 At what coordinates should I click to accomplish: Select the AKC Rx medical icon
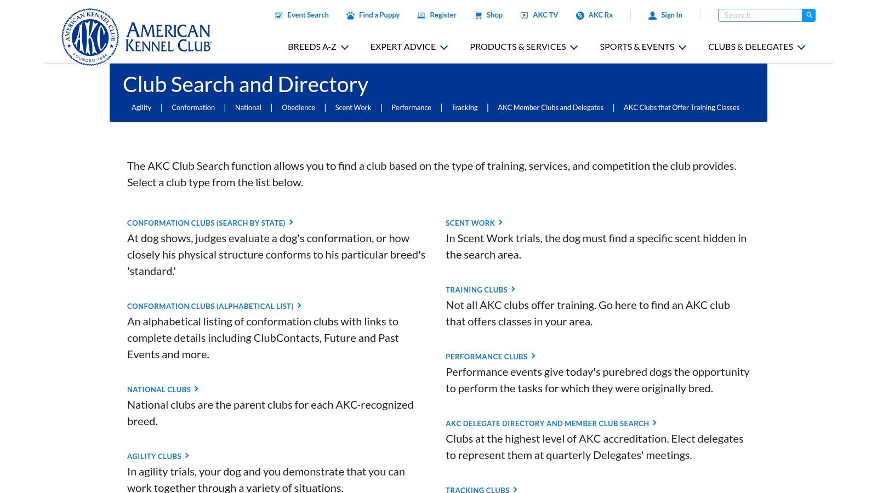click(x=580, y=15)
